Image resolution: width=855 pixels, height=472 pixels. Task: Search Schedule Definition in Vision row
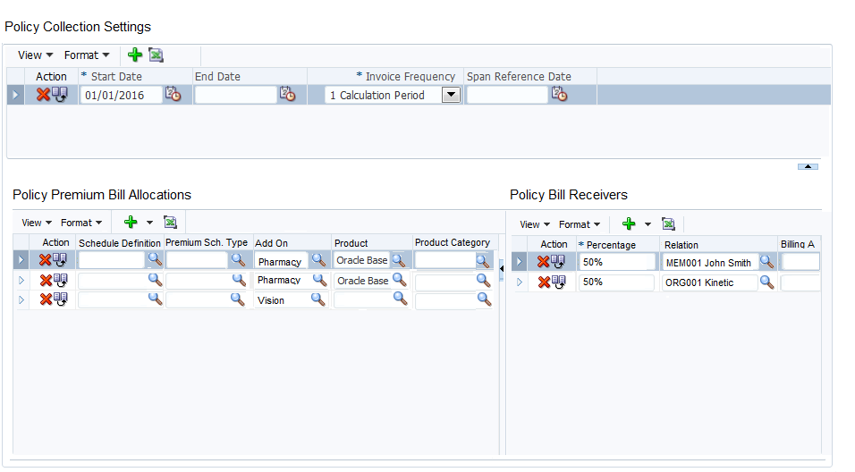pos(156,299)
